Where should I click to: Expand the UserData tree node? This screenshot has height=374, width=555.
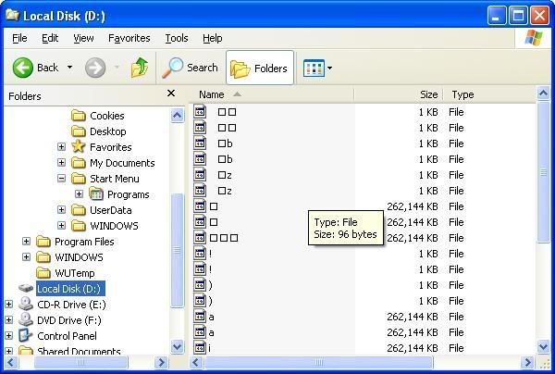tap(62, 209)
